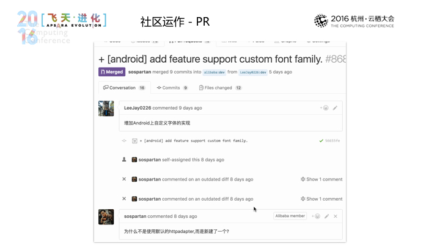Open sospartan's large avatar beside comment
Viewport: 440px width, 247px height.
(106, 217)
